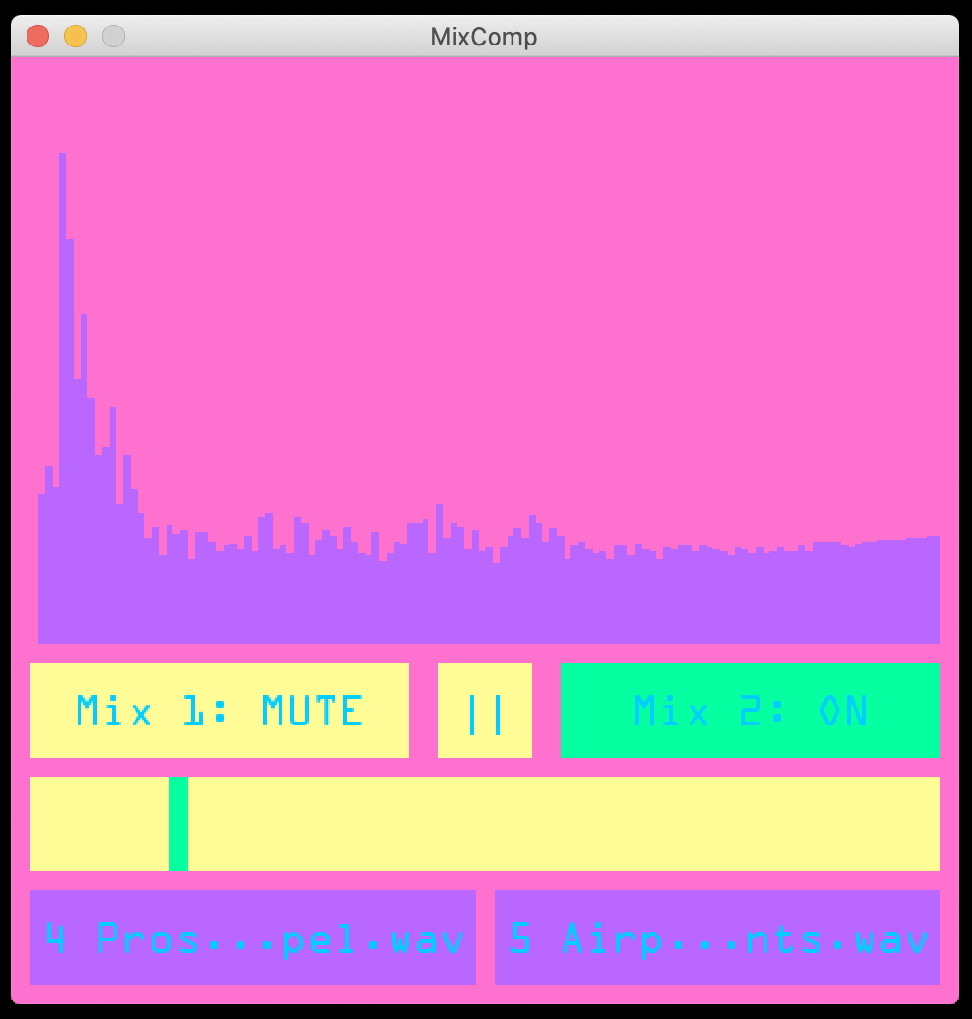
Task: Jump to the midpoint of the yellow seek bar
Action: tap(485, 823)
